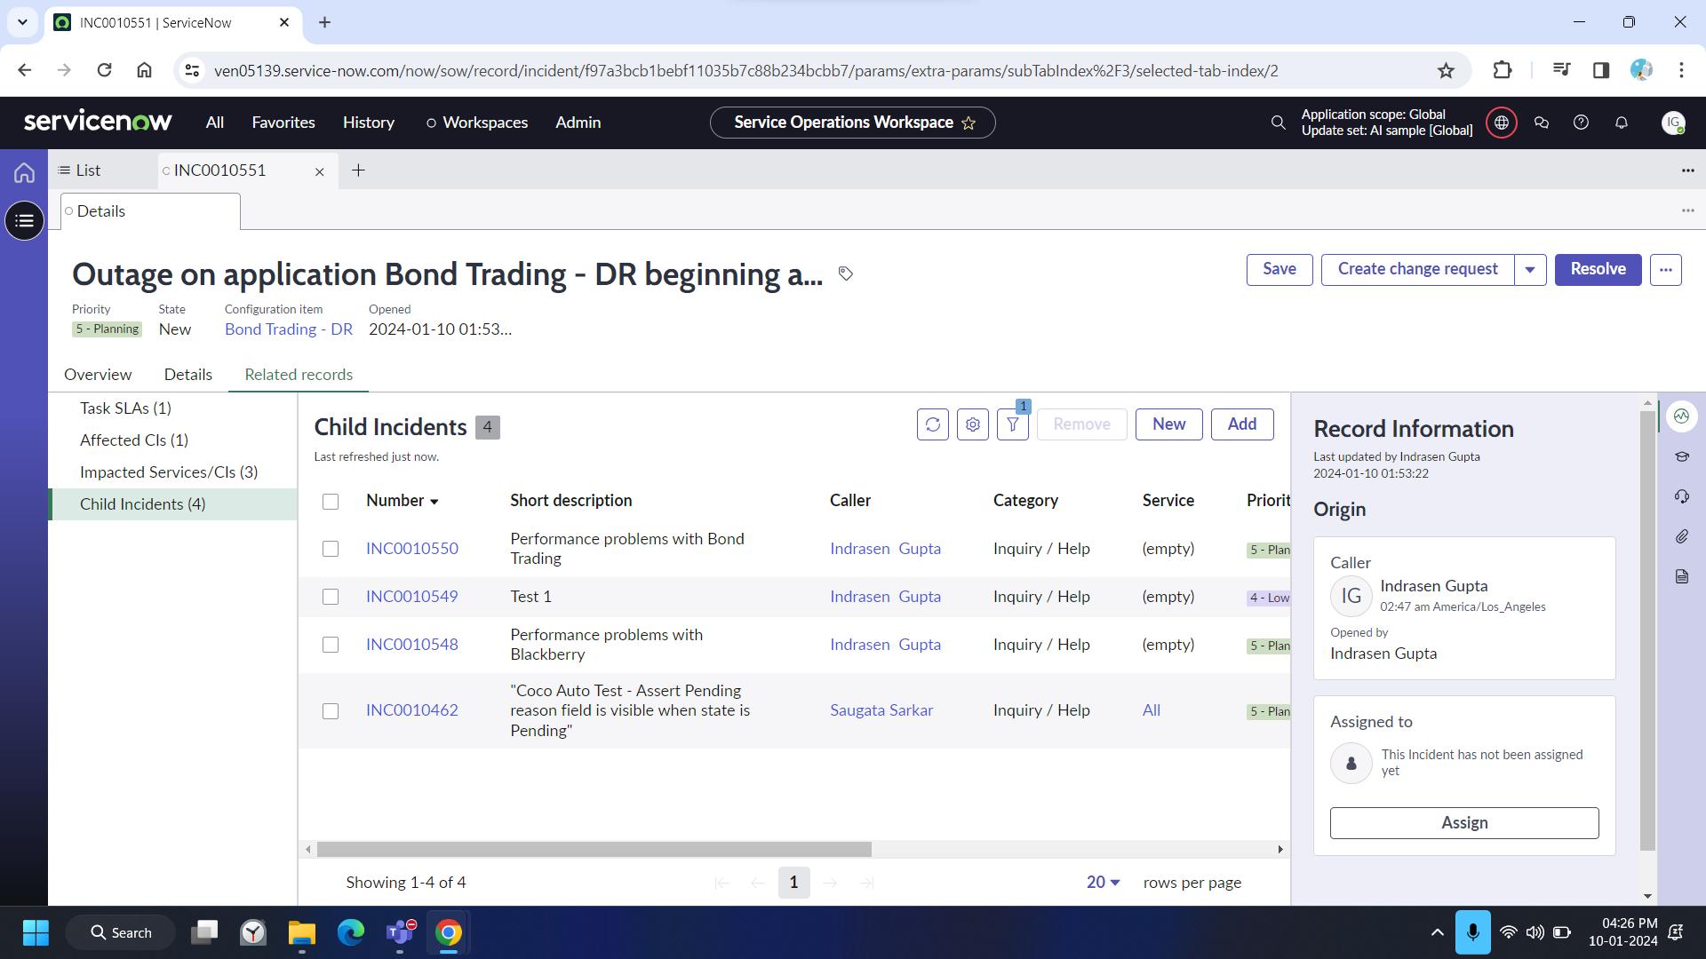This screenshot has height=959, width=1706.
Task: Open the application scope globe icon
Action: tap(1502, 123)
